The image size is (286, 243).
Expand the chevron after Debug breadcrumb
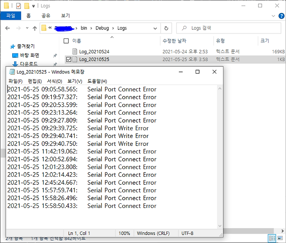tap(113, 28)
